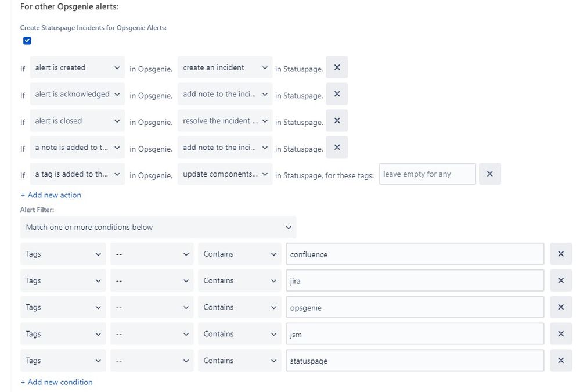This screenshot has height=392, width=580.
Task: Open the 'create an incident' action dropdown
Action: point(225,67)
